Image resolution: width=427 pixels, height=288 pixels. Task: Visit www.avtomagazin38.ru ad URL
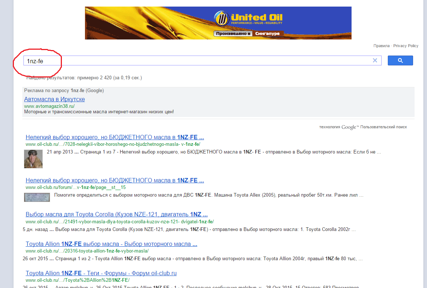49,106
